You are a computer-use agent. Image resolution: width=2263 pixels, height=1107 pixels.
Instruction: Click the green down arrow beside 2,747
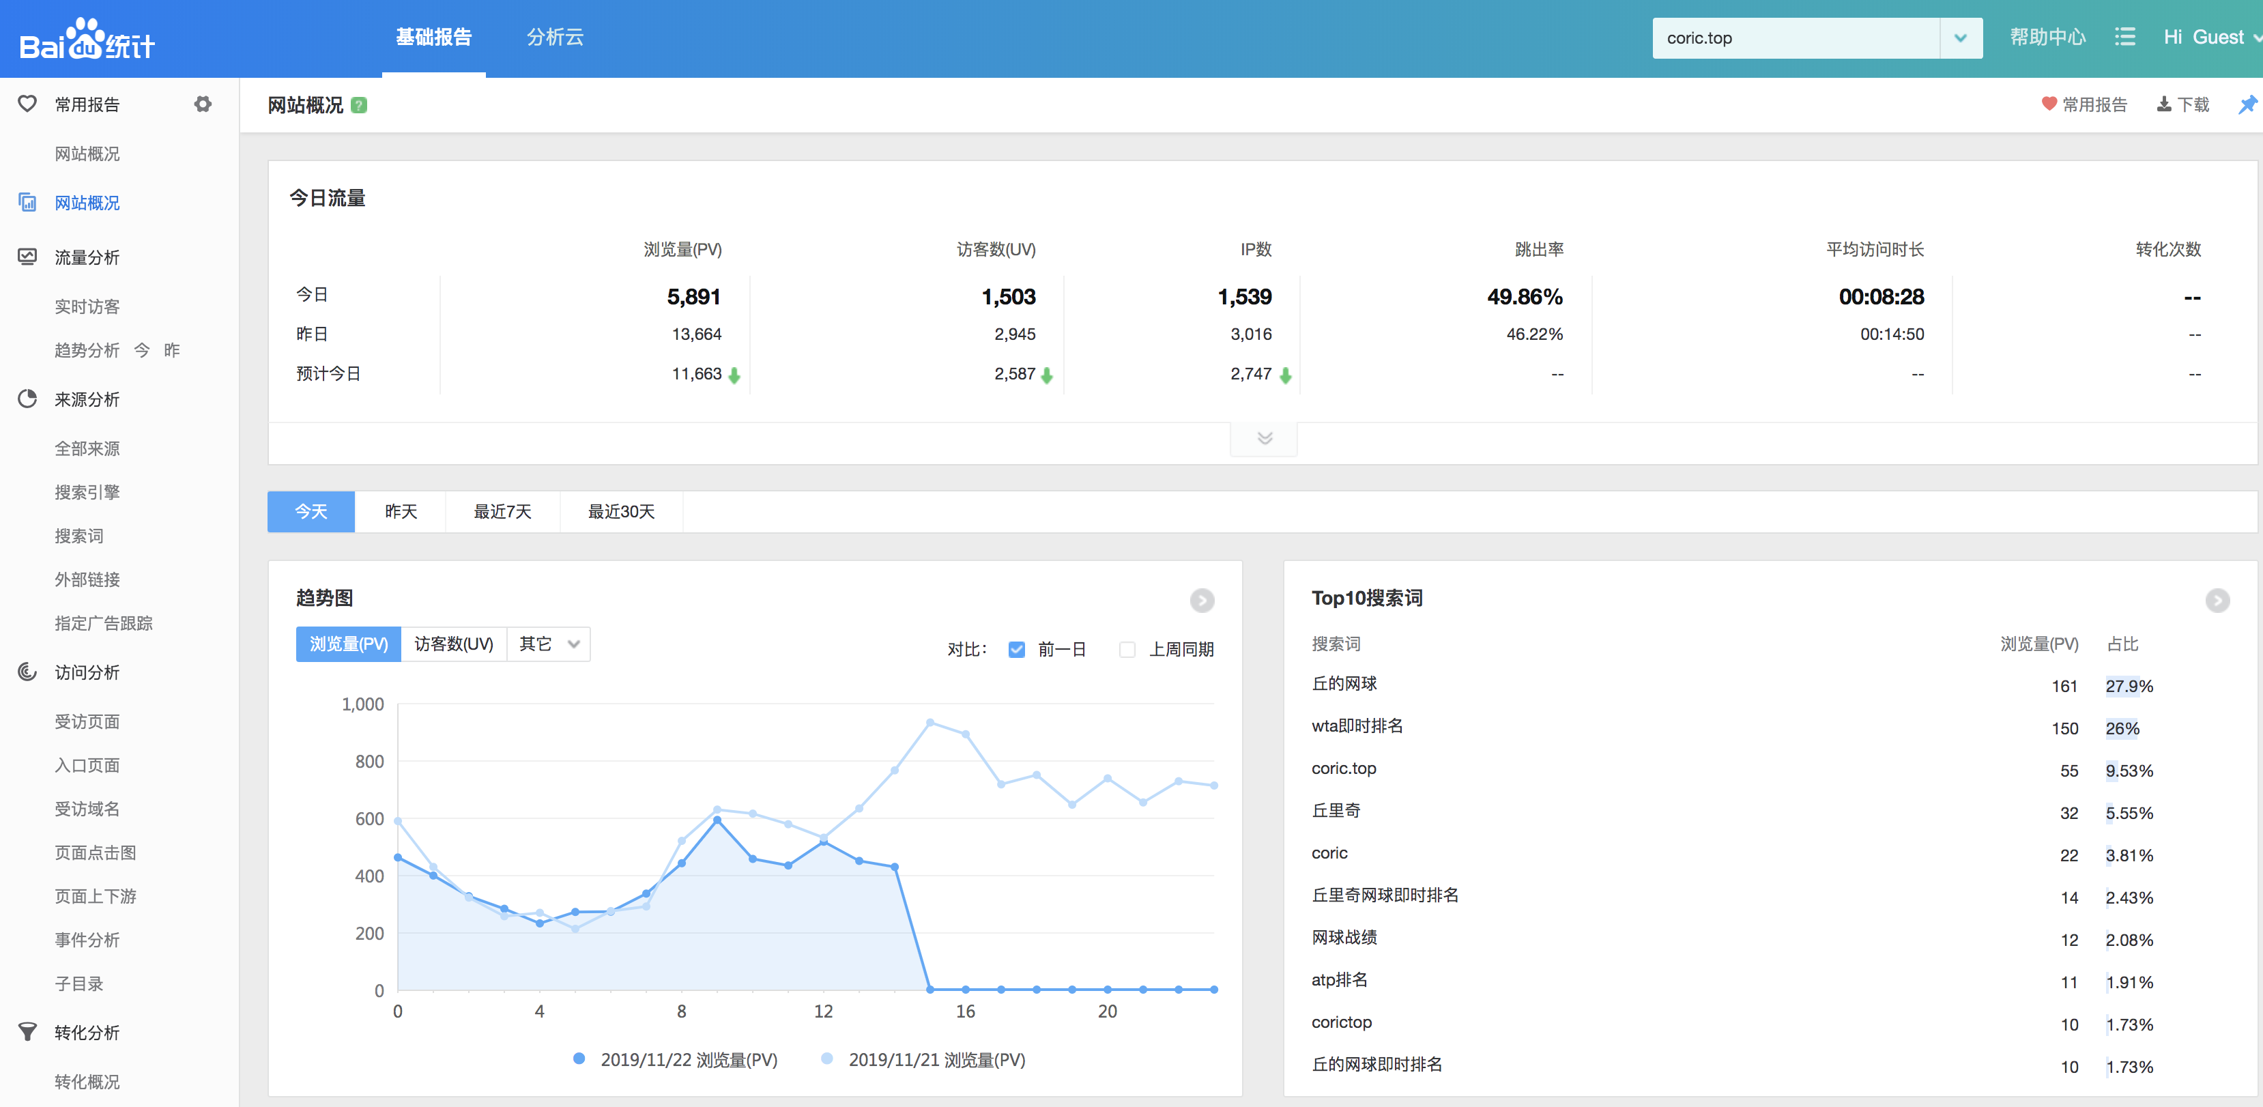pyautogui.click(x=1285, y=375)
